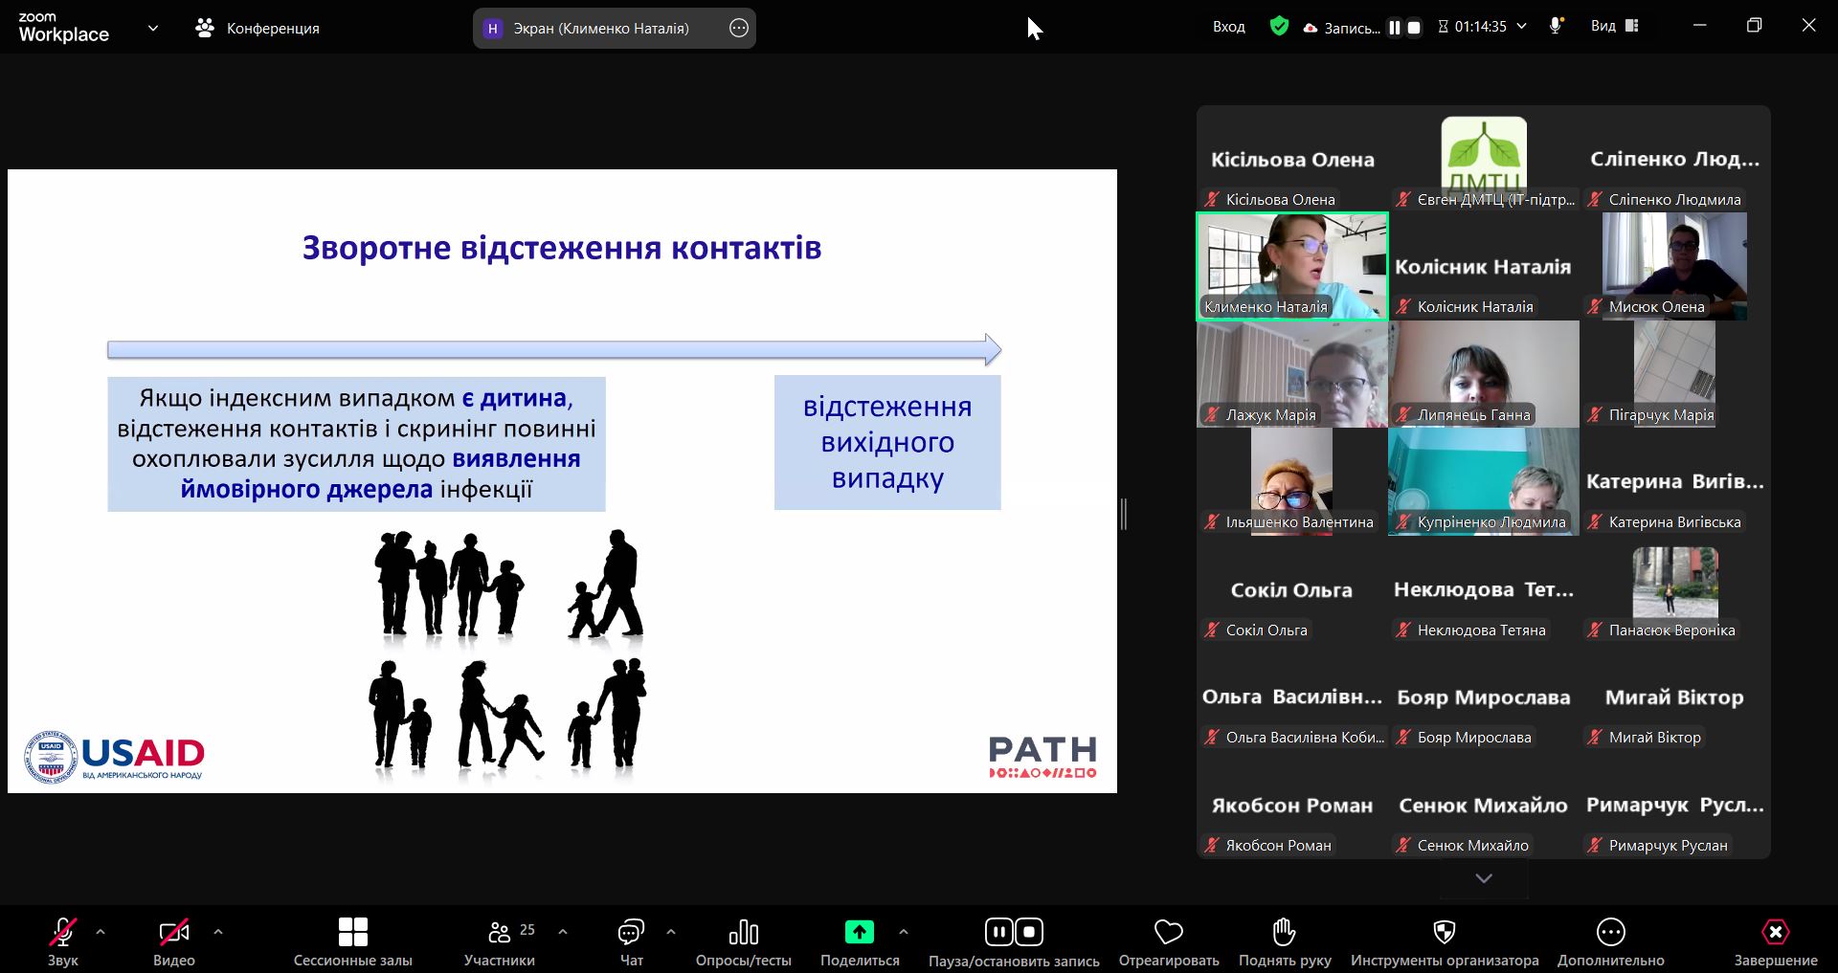This screenshot has height=973, width=1838.
Task: Pause recording in the top bar
Action: pos(1395,28)
